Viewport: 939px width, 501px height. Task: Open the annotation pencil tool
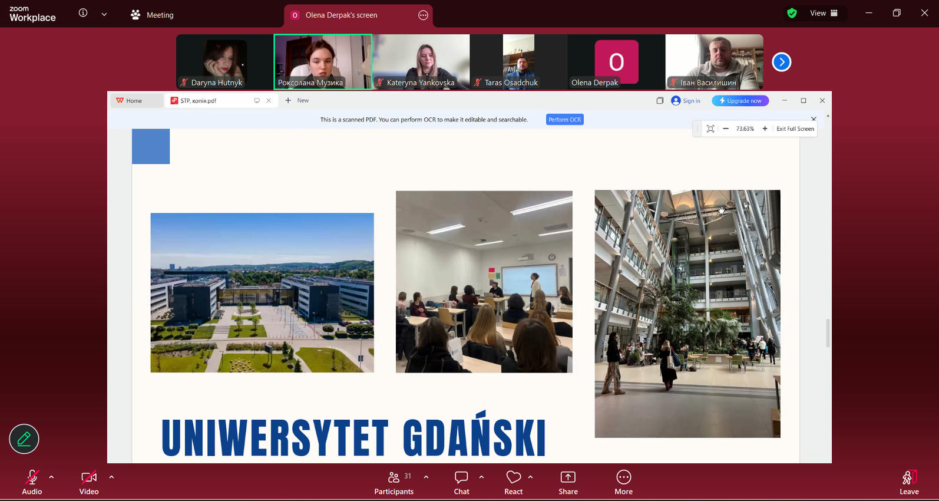pyautogui.click(x=24, y=439)
